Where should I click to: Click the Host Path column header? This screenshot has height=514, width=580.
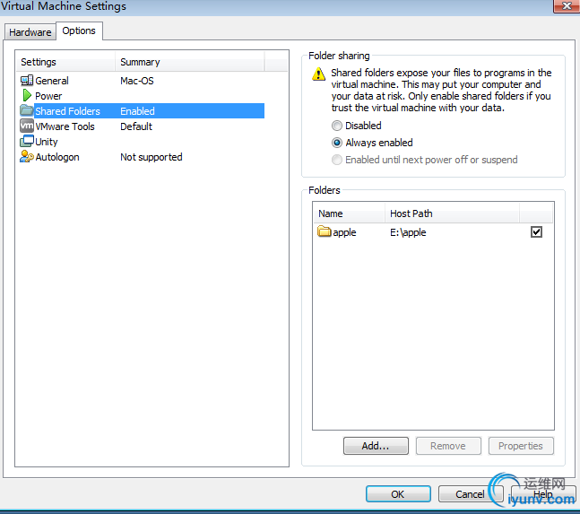[x=452, y=213]
